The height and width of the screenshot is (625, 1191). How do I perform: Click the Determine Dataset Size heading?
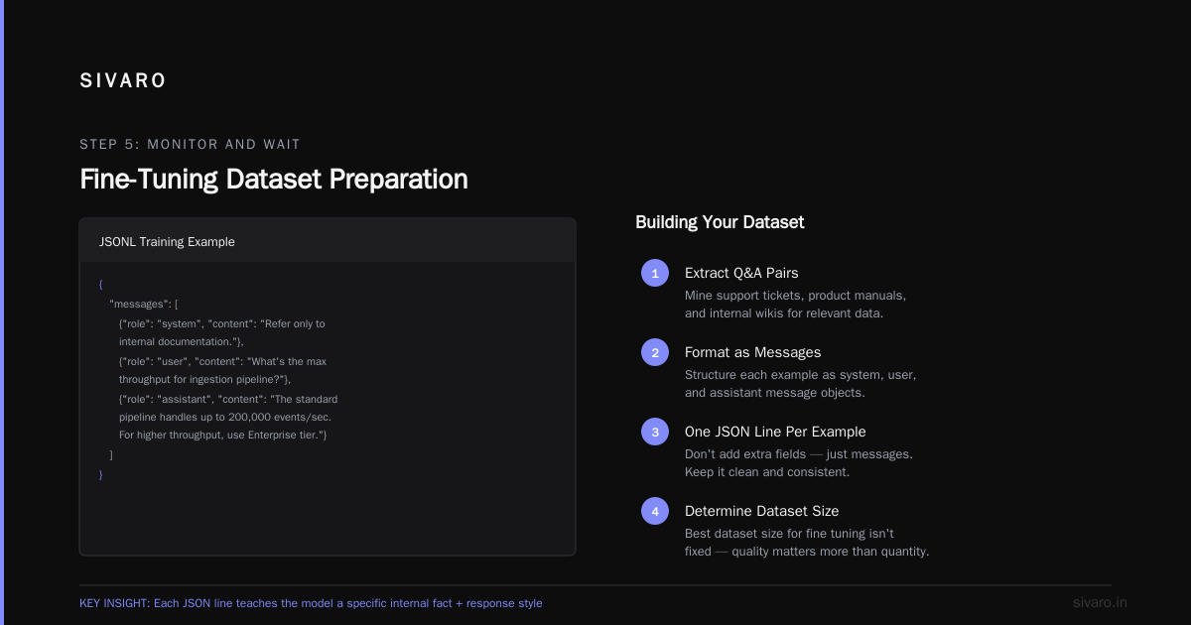tap(761, 511)
